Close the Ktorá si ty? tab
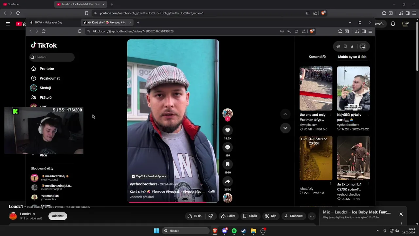Viewport: 419px width, 236px height. point(130,23)
